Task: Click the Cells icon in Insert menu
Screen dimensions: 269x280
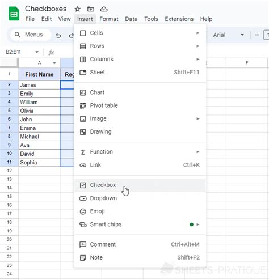Action: (x=83, y=33)
